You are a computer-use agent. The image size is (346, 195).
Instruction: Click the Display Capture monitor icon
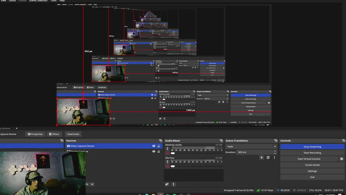(68, 151)
